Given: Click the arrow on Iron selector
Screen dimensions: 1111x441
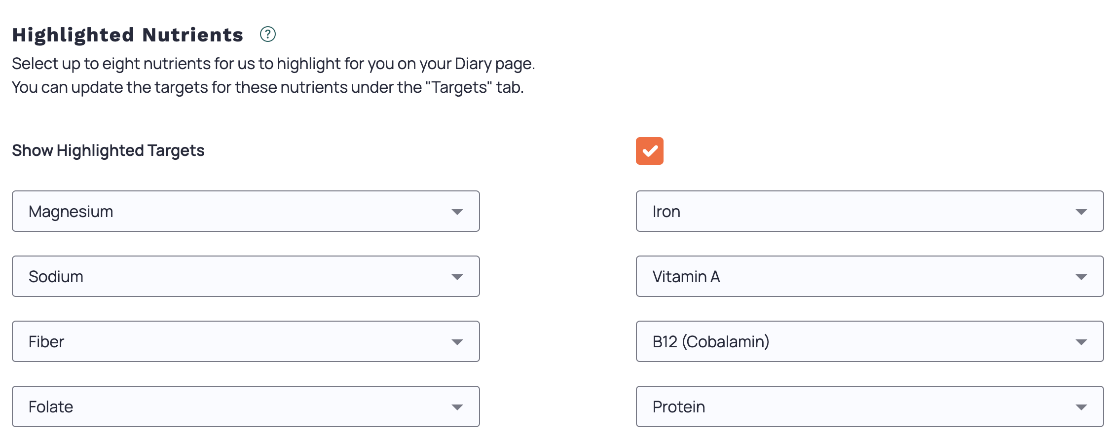Looking at the screenshot, I should [x=1081, y=212].
